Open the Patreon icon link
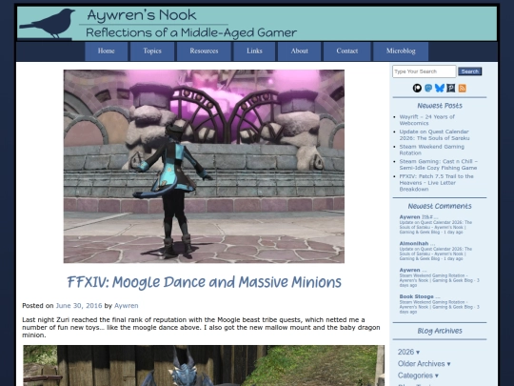514x386 pixels. click(417, 88)
